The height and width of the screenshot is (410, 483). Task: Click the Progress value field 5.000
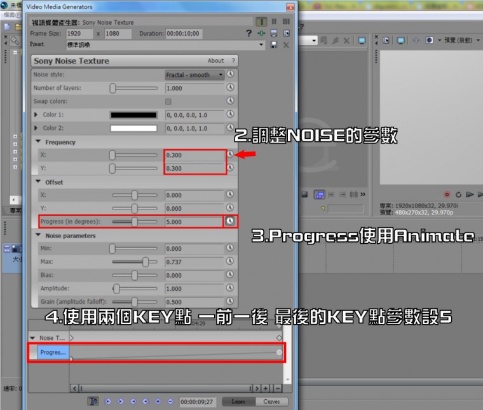pyautogui.click(x=193, y=222)
